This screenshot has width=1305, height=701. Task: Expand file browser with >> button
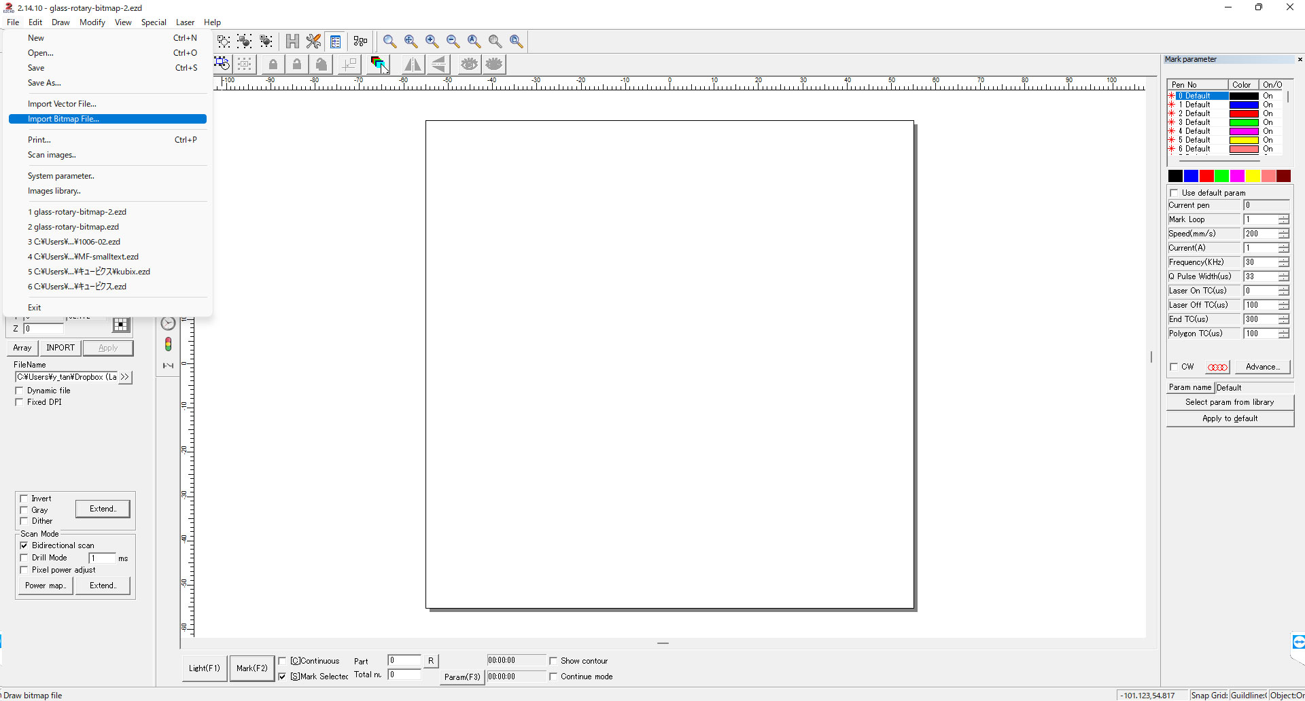pos(125,377)
